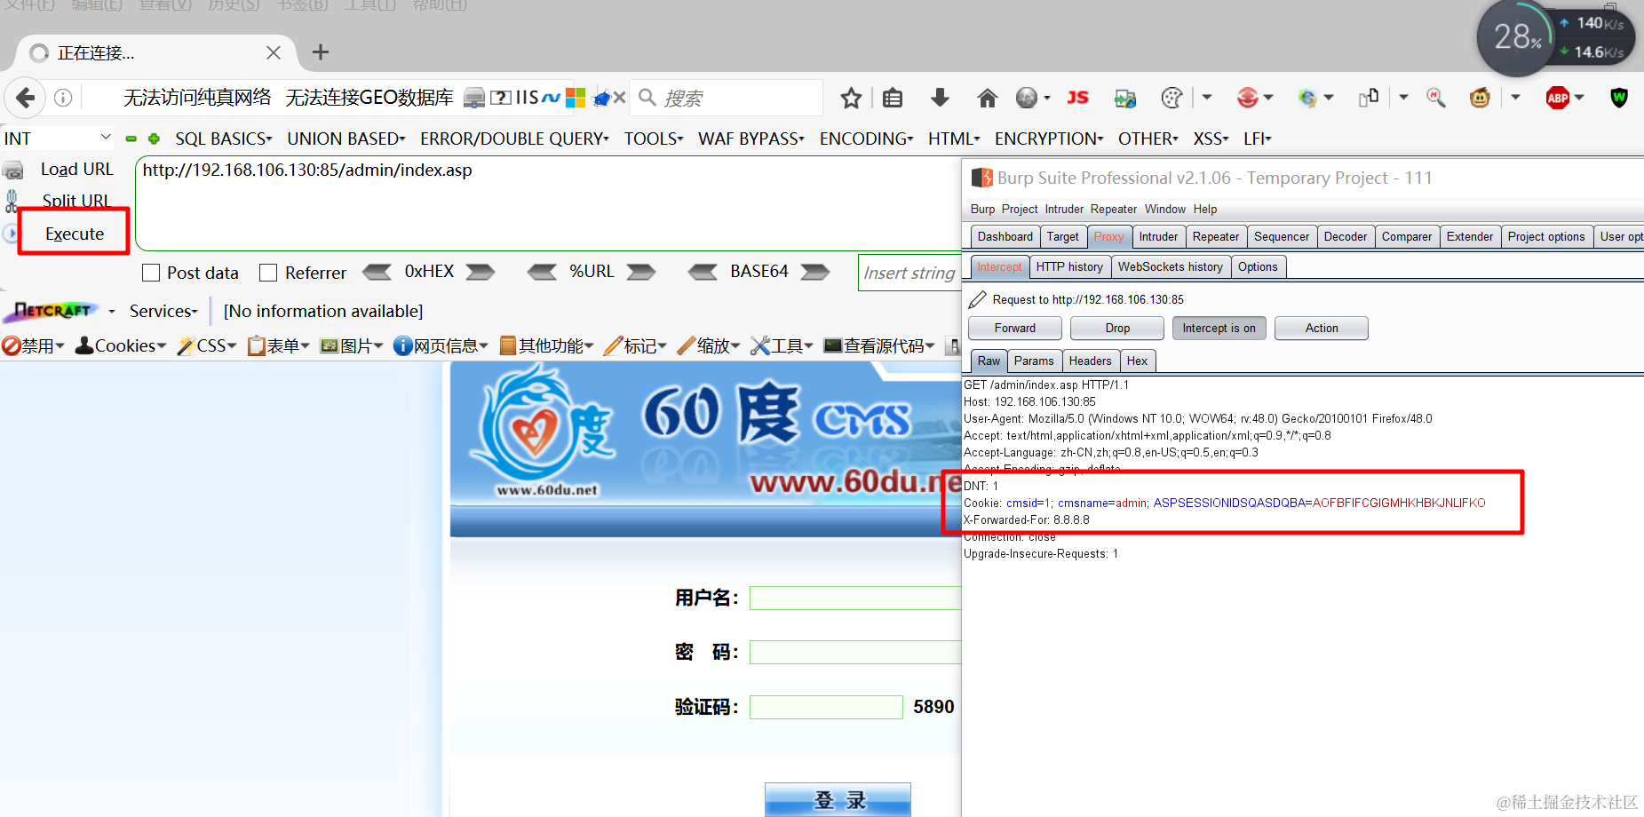Click the blue-yellow globe refresh icon
Screen dimensions: 1644x817
click(1307, 98)
